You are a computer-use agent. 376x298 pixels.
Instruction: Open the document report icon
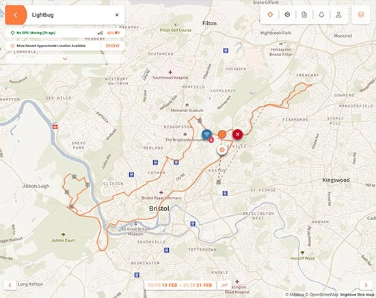click(x=304, y=14)
